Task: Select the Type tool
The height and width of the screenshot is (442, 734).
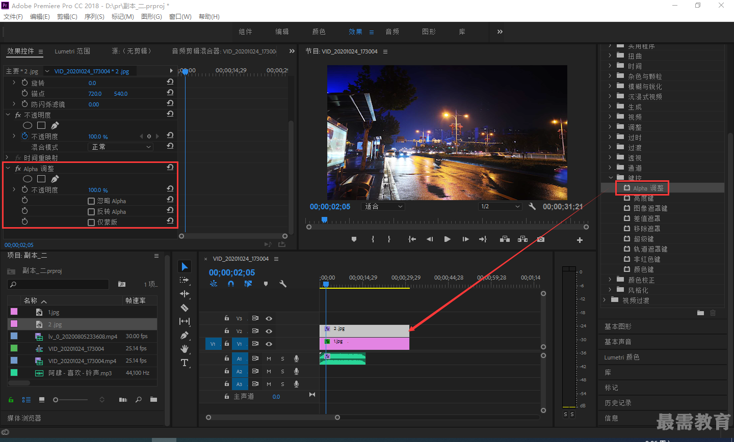Action: coord(185,363)
